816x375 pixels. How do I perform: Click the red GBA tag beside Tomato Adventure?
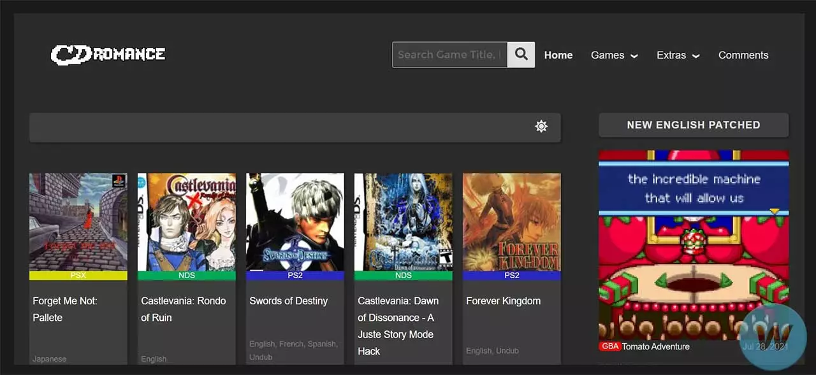pos(610,346)
